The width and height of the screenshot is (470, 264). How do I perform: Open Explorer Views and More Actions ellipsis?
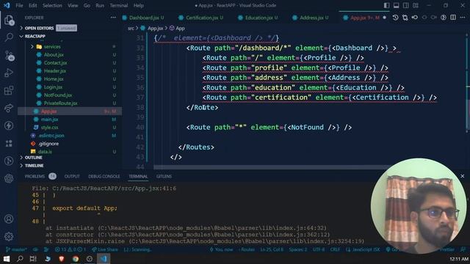(113, 18)
